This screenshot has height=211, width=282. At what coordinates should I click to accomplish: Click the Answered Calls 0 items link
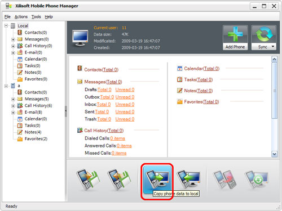124,146
